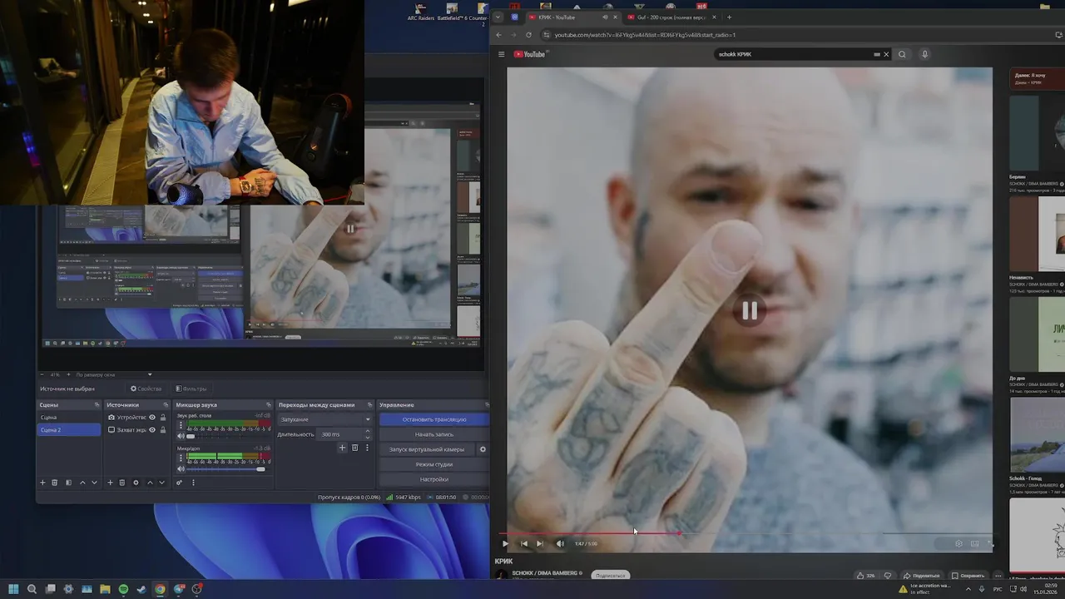Open tab search dropdown in Chrome
Viewport: 1065px width, 599px height.
point(498,17)
